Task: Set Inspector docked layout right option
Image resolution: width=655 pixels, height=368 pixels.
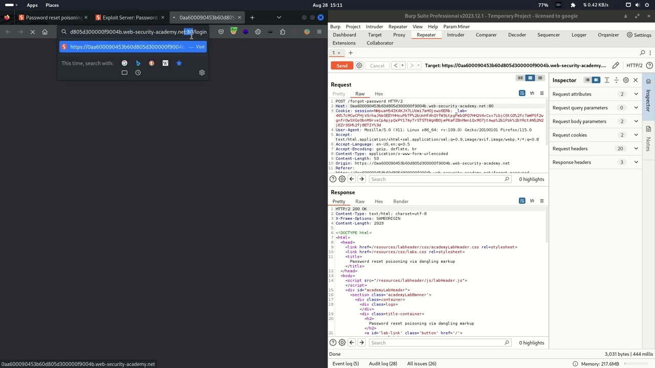Action: tap(596, 80)
